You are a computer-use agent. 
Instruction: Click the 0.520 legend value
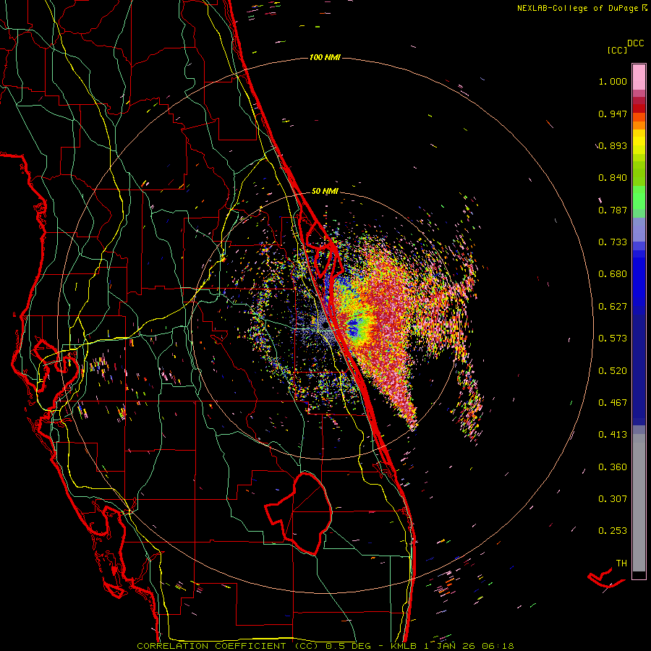[x=613, y=370]
